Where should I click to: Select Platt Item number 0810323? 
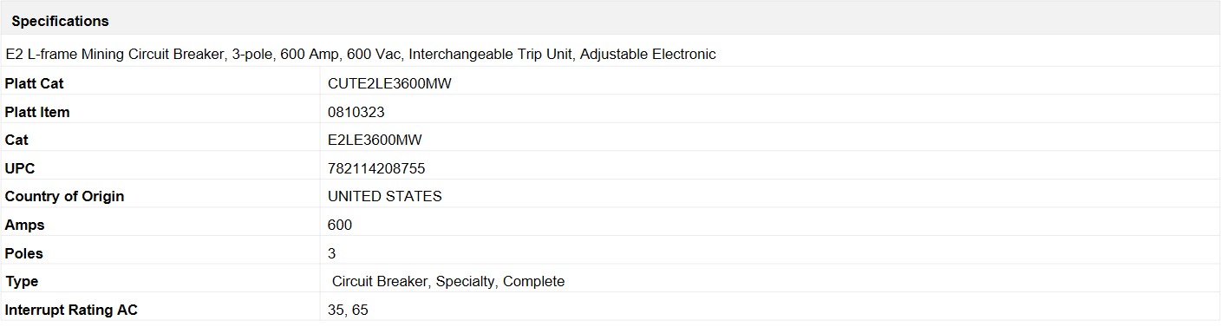(x=356, y=112)
